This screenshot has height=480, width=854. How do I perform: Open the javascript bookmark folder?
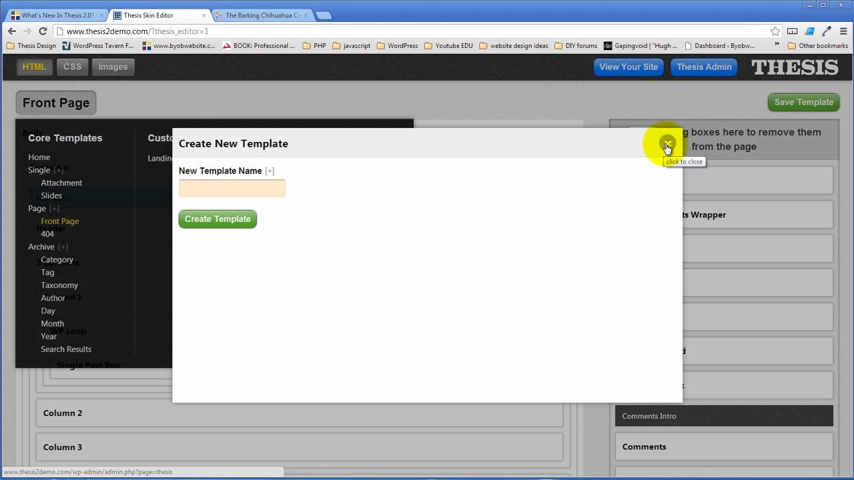point(352,46)
